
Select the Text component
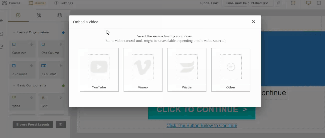point(52,102)
